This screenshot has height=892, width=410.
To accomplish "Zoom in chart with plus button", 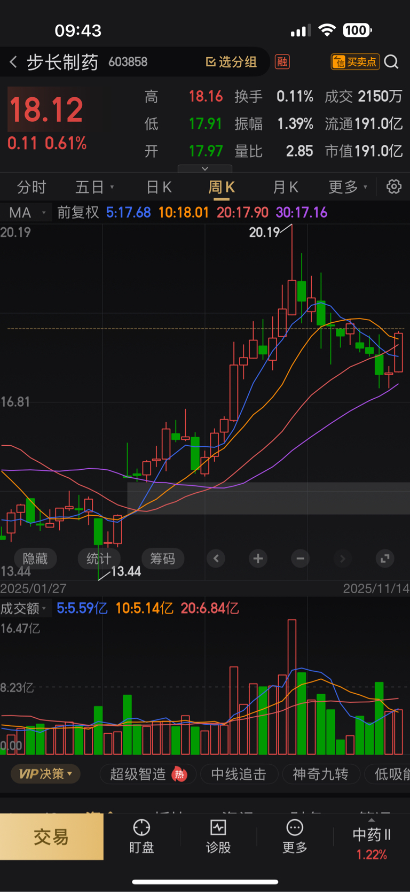I will (258, 559).
